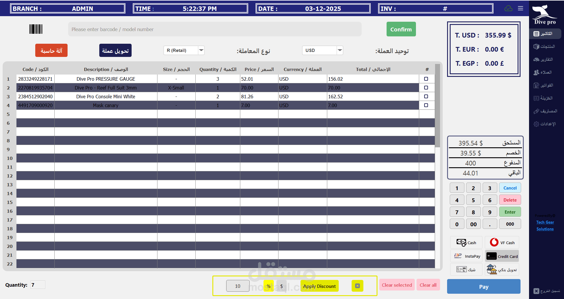Click Clear selected

coord(397,285)
